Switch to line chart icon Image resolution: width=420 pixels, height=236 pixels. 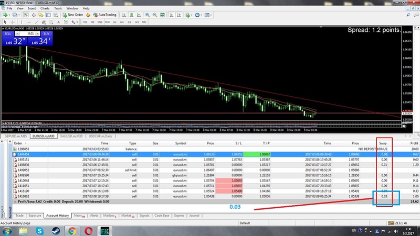(139, 15)
